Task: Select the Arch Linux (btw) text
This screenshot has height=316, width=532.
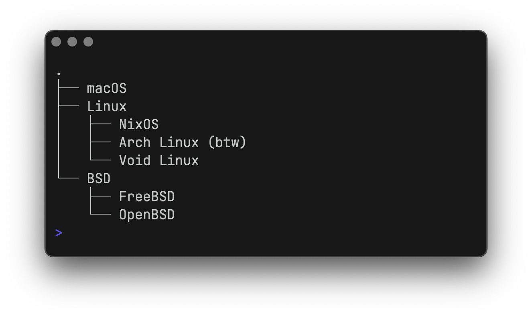Action: pyautogui.click(x=183, y=142)
